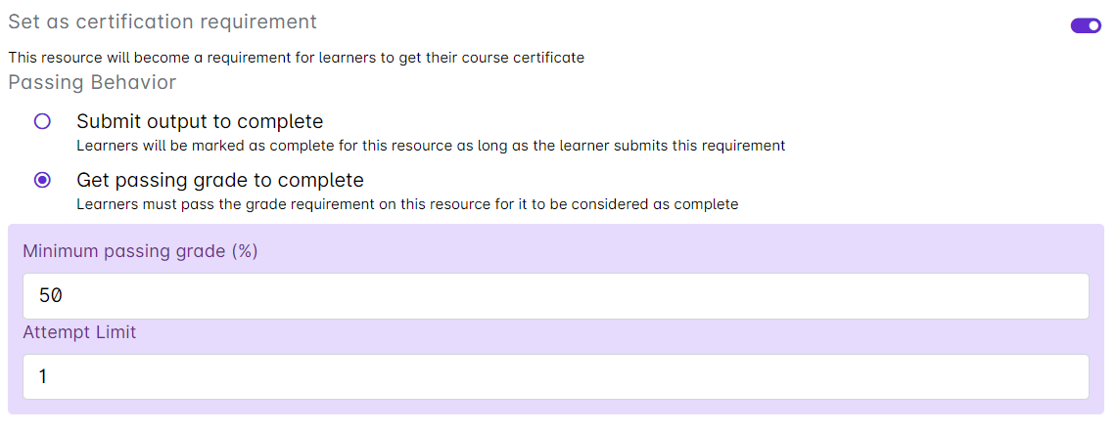Click the description under Submit output option
Viewport: 1117px width, 432px height.
tap(431, 146)
